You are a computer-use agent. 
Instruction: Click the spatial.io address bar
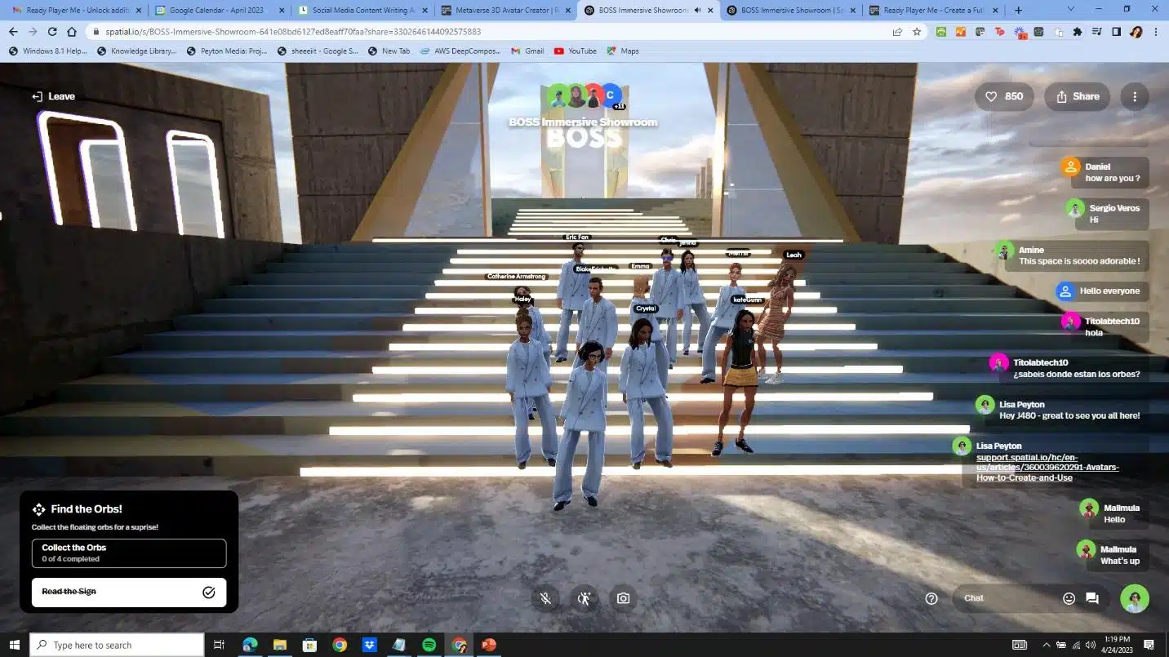coord(490,32)
